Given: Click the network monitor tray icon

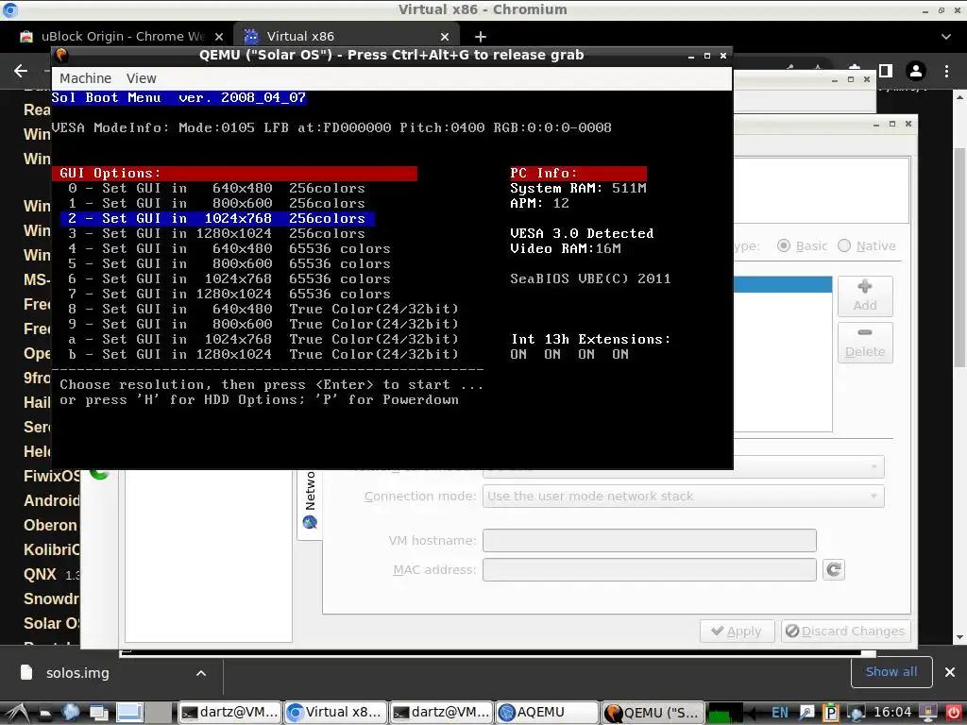Looking at the screenshot, I should coord(856,713).
